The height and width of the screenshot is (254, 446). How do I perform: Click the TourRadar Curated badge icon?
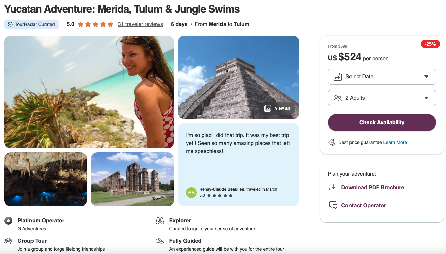(10, 24)
